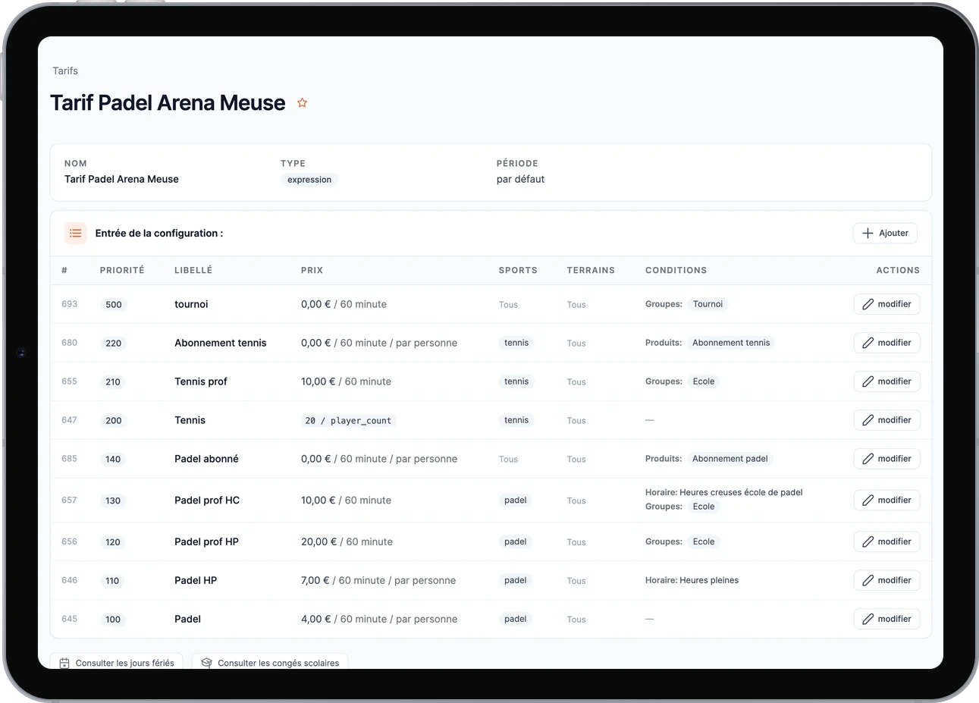The width and height of the screenshot is (979, 703).
Task: Click the Abonnement padel product badge
Action: click(x=730, y=459)
